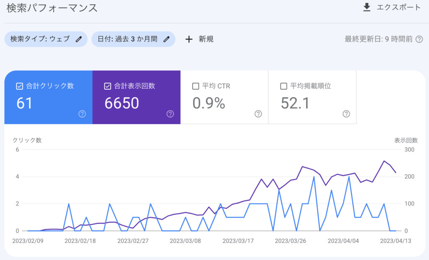
Task: Uncheck the 合計表示回数 checkbox
Action: coord(108,86)
